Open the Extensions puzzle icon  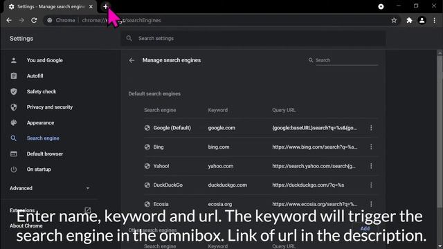coord(409,20)
